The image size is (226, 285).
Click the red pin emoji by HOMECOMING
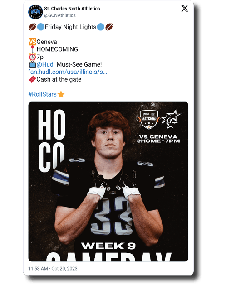click(x=32, y=49)
